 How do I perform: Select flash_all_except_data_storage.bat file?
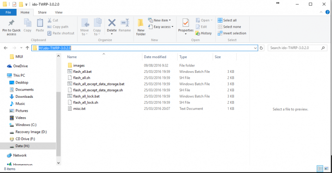pyautogui.click(x=98, y=84)
